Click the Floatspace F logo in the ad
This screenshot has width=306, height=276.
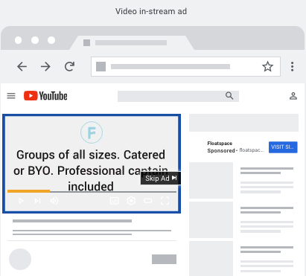pyautogui.click(x=92, y=132)
